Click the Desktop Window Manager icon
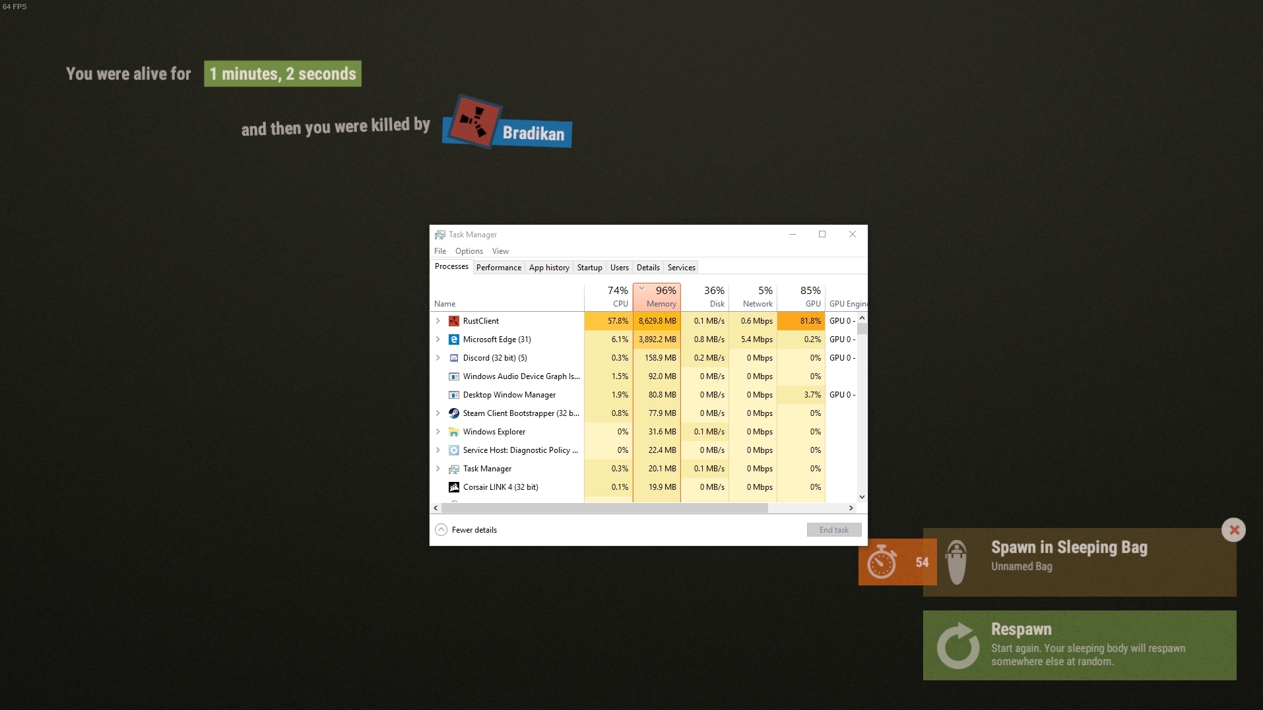This screenshot has width=1263, height=710. coord(454,395)
